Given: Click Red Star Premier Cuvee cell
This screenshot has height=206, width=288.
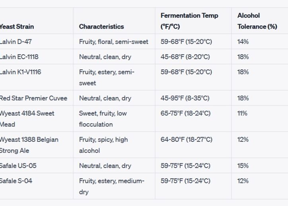Looking at the screenshot, I should (33, 98).
